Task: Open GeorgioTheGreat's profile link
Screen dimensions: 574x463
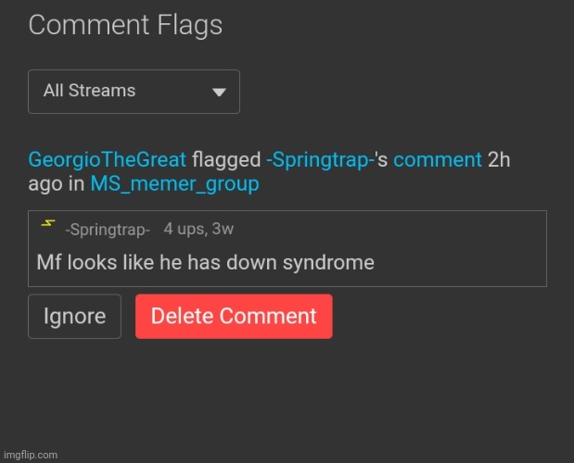Action: coord(108,159)
